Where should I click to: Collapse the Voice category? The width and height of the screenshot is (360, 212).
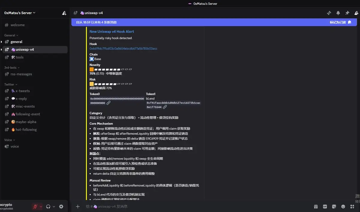pos(10,140)
